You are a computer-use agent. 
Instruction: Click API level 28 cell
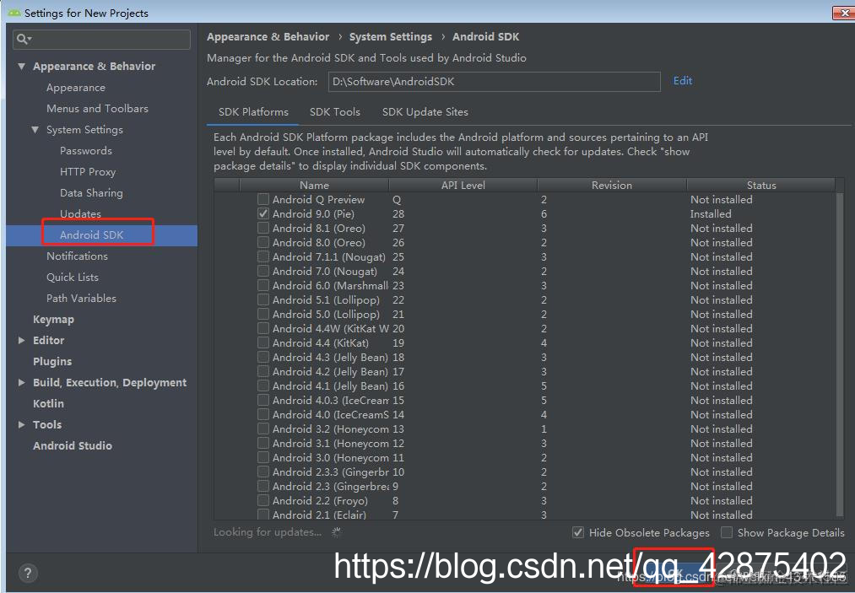point(398,213)
